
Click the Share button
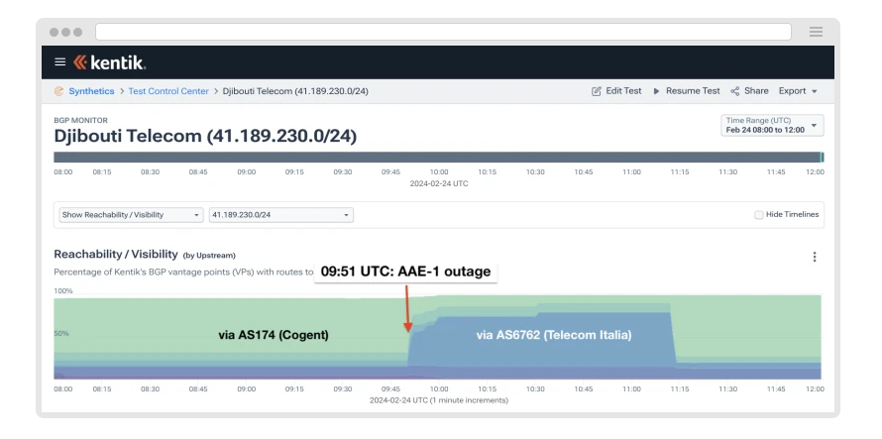[749, 91]
